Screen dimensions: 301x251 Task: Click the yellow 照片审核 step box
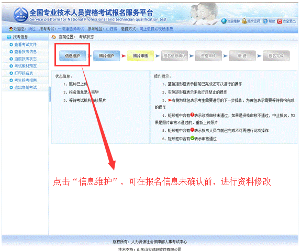[140, 56]
